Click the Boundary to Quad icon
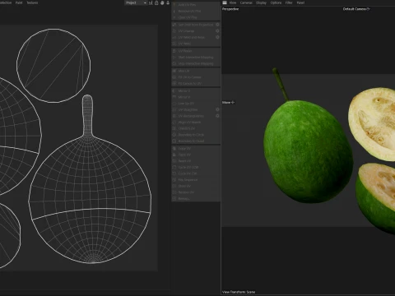 coord(174,141)
